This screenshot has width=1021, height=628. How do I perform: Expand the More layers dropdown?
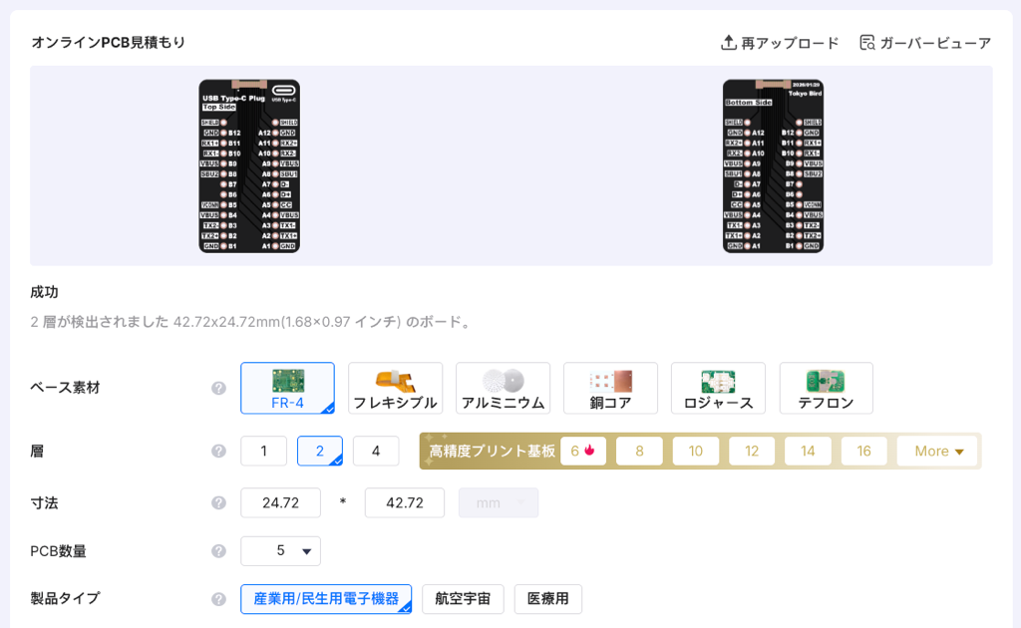tap(937, 451)
